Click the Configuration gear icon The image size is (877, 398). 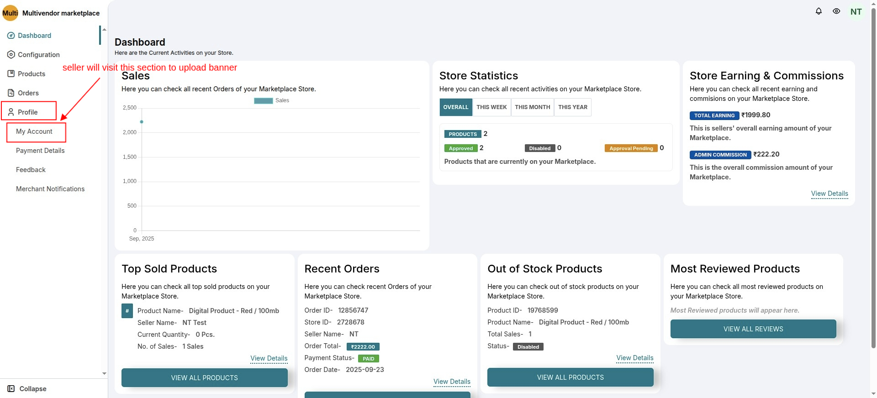(11, 55)
